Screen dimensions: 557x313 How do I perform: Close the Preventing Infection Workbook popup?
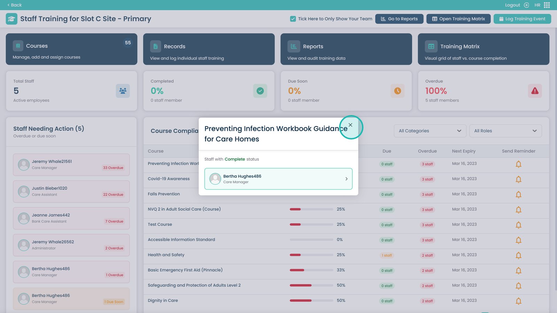click(351, 125)
